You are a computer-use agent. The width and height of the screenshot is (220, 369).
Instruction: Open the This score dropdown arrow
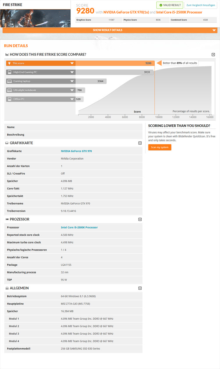coord(72,63)
